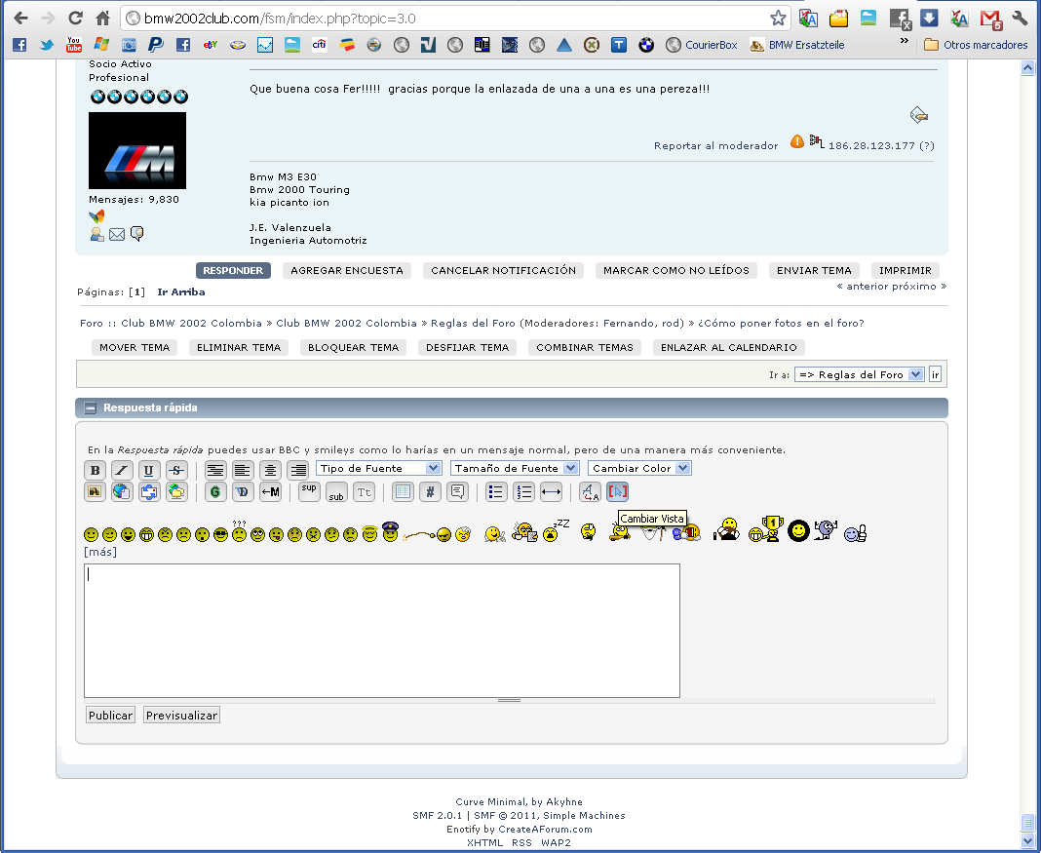
Task: Insert marquee with arrow M icon
Action: pos(270,492)
